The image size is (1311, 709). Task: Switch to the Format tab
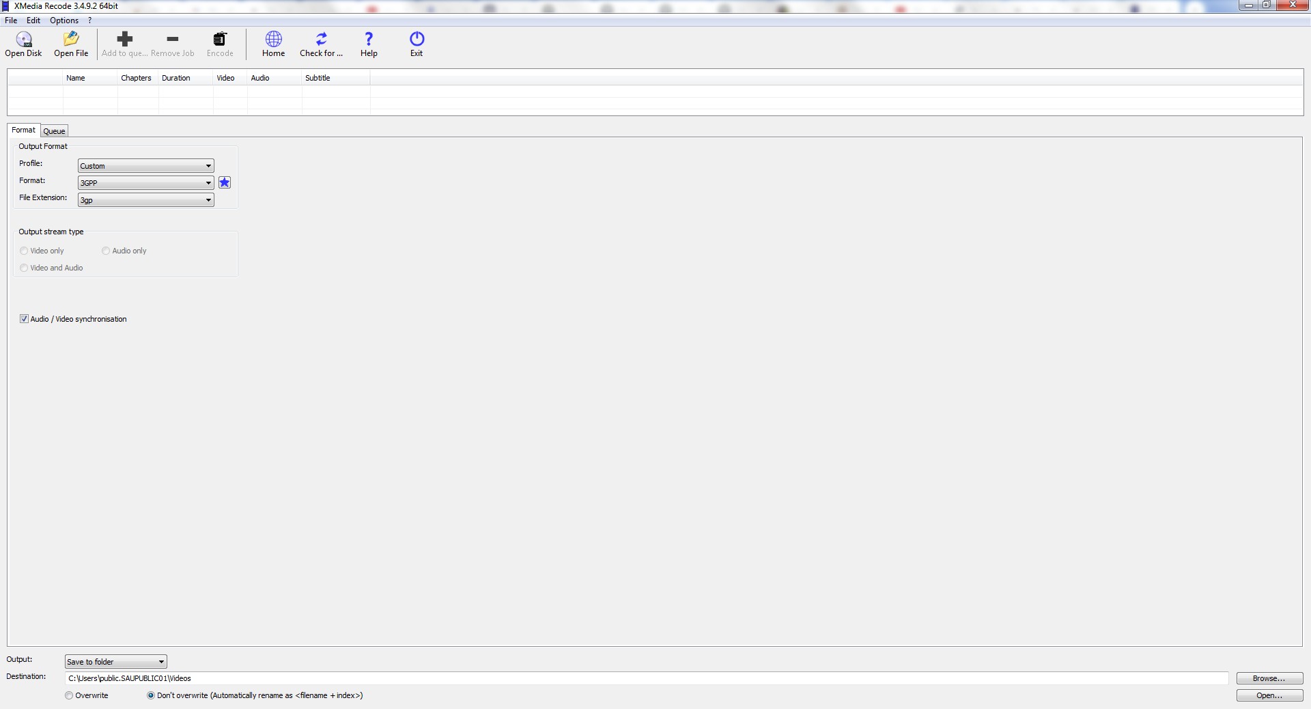(x=23, y=130)
